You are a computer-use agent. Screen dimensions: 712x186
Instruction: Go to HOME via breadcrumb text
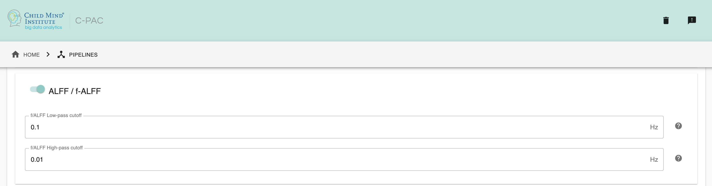31,55
